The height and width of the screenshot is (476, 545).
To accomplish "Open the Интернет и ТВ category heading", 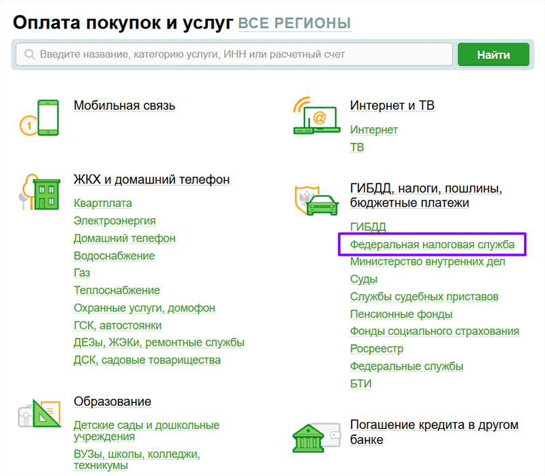I will [392, 106].
